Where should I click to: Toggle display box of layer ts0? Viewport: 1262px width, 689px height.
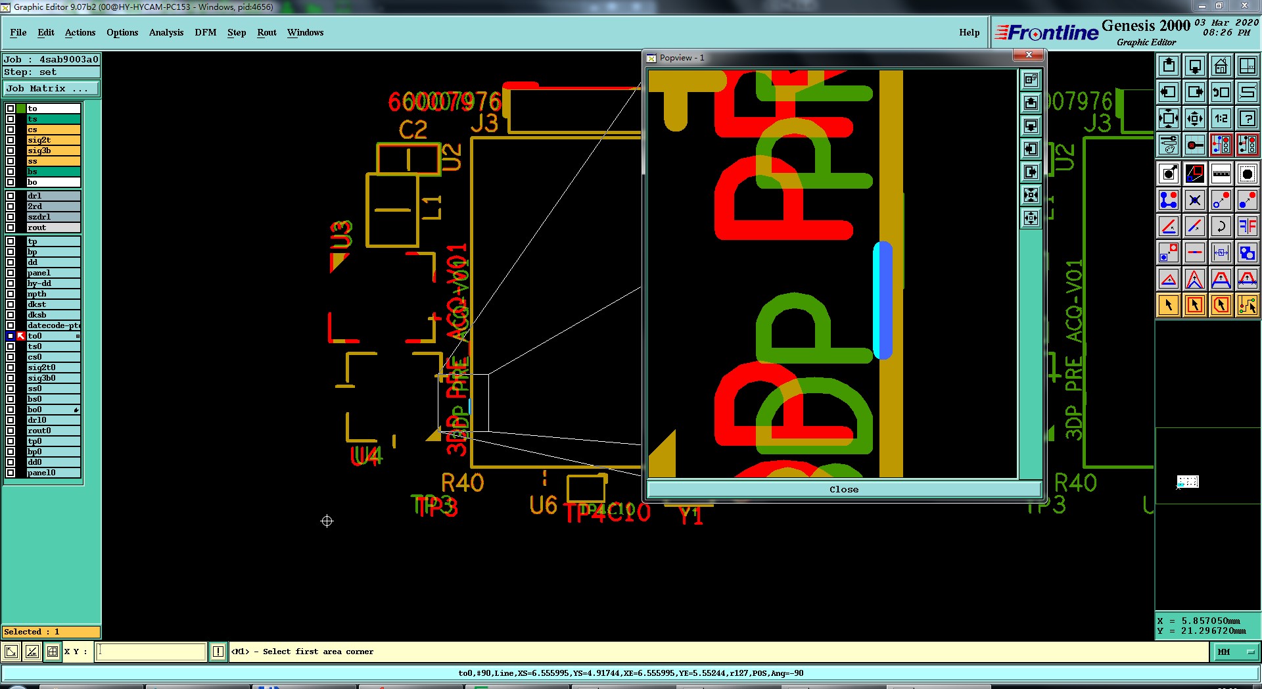click(x=11, y=346)
